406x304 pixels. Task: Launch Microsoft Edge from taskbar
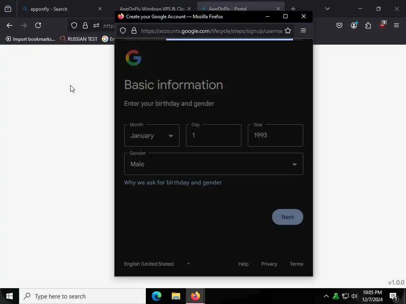[156, 296]
